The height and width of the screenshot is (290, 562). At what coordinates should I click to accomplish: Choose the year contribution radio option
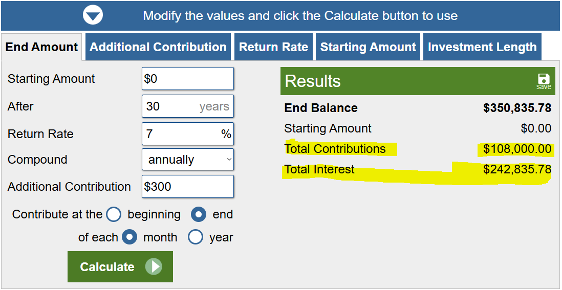point(196,237)
